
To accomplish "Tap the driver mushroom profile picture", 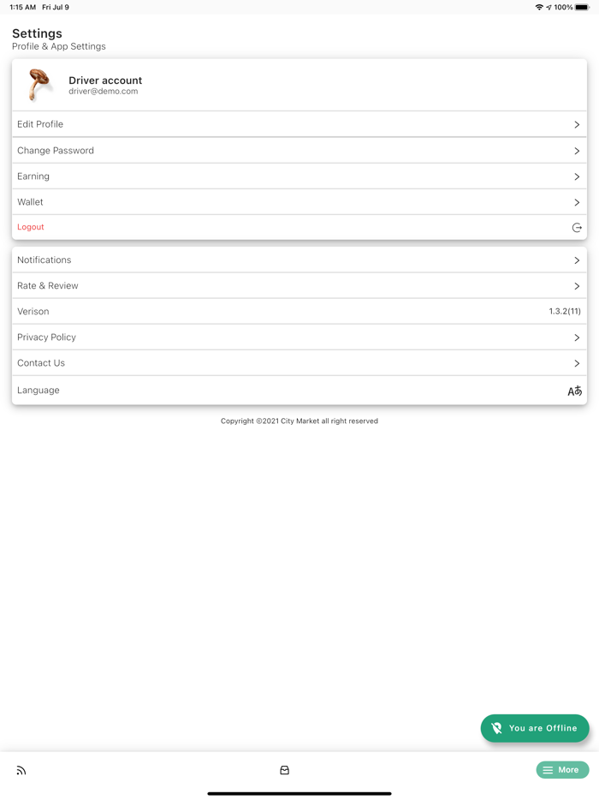I will click(39, 85).
